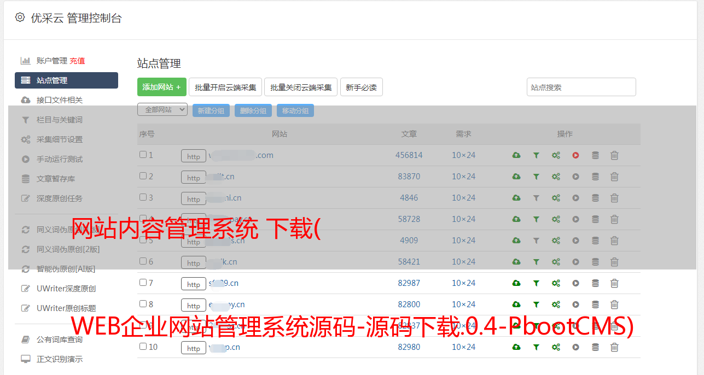Click the play icon in row 2
The height and width of the screenshot is (375, 704).
coord(575,177)
